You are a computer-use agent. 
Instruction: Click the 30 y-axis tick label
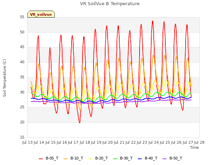click(22, 92)
